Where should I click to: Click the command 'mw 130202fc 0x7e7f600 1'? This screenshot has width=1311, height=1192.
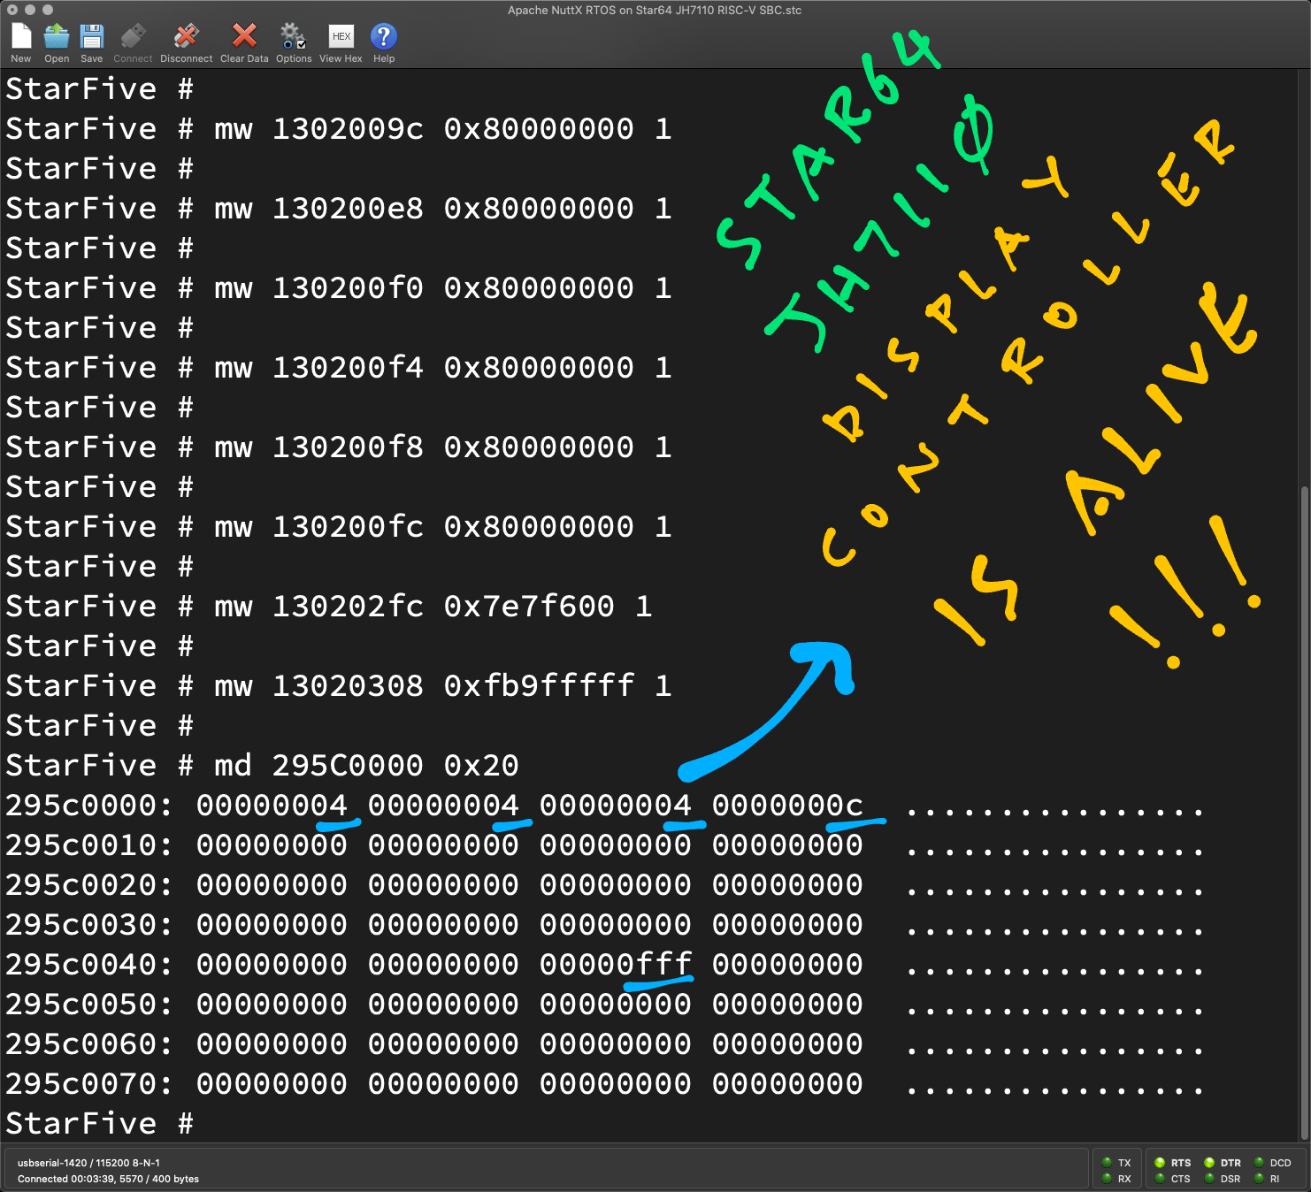(x=433, y=607)
